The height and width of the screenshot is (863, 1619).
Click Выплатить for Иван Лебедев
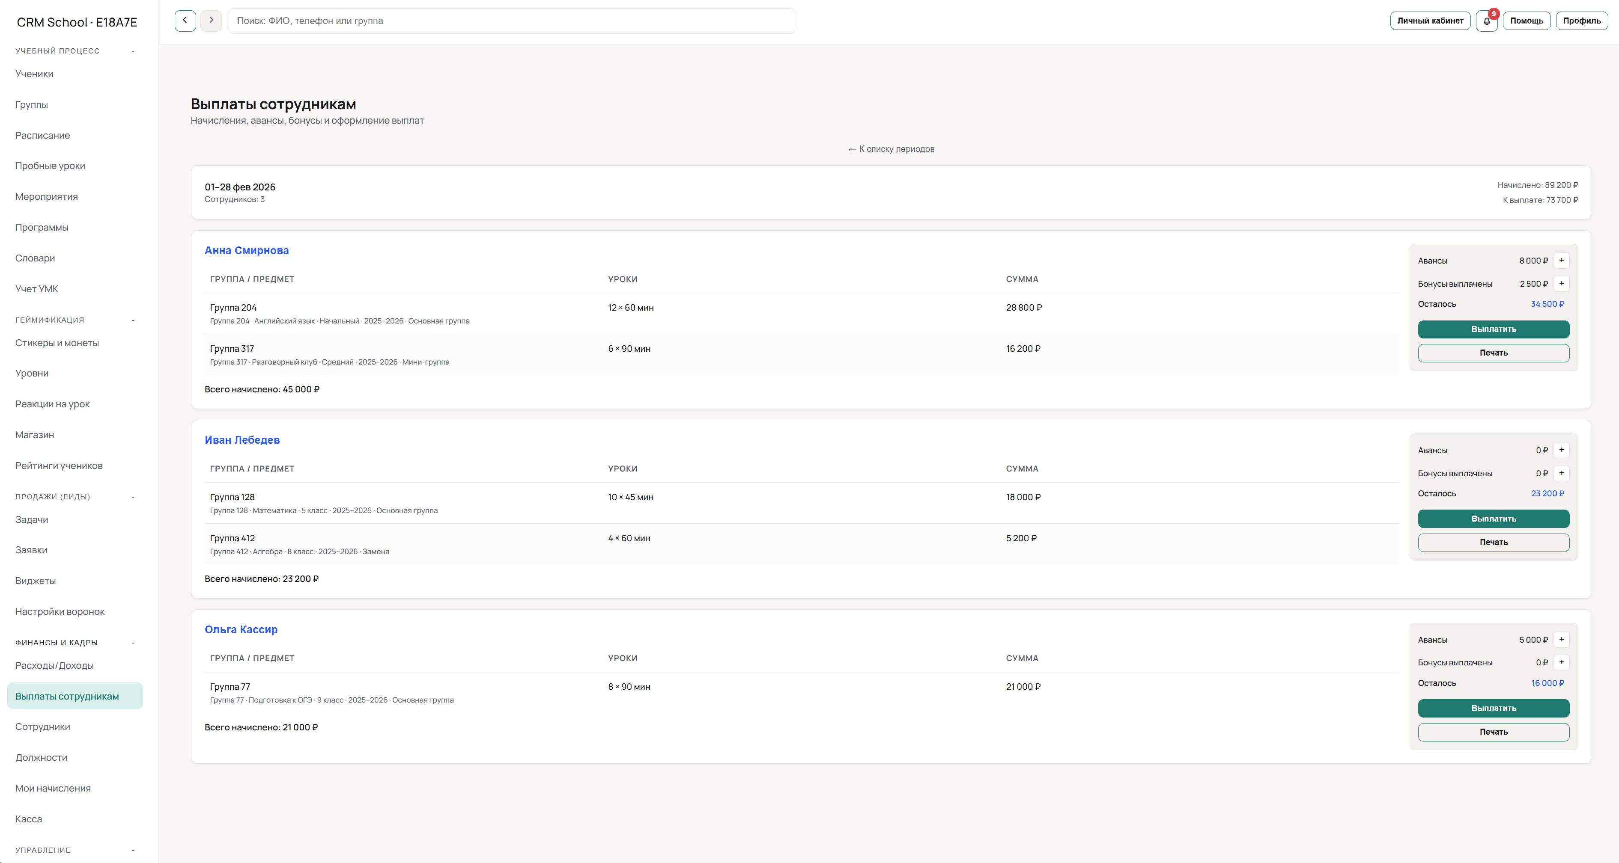[1493, 519]
